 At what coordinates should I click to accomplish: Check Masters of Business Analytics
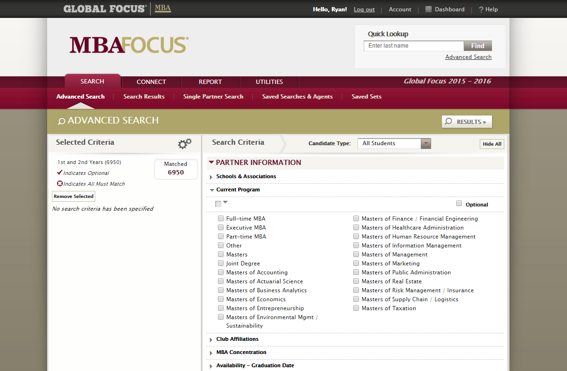pos(221,290)
